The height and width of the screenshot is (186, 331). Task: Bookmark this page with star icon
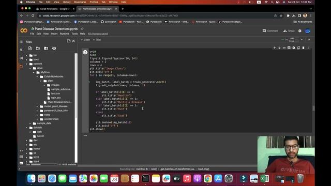pyautogui.click(x=281, y=16)
